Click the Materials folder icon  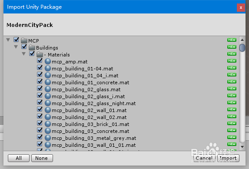[x=40, y=54]
